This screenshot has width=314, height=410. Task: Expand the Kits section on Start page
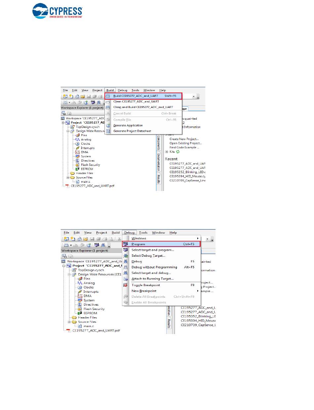coord(167,152)
